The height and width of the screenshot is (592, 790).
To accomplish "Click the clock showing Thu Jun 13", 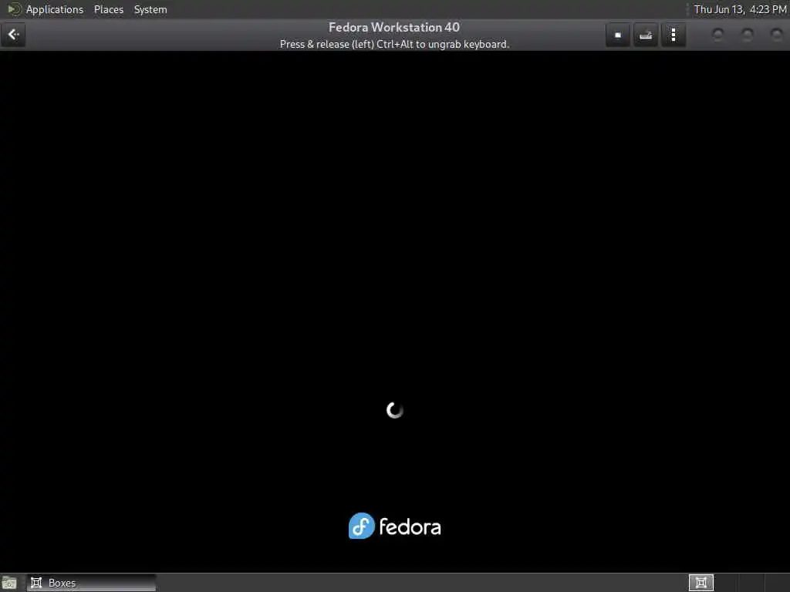I will [x=740, y=9].
